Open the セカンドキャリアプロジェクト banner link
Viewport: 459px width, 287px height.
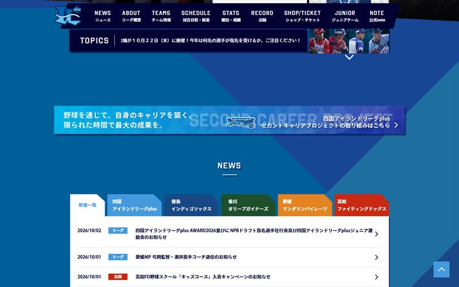coord(230,120)
